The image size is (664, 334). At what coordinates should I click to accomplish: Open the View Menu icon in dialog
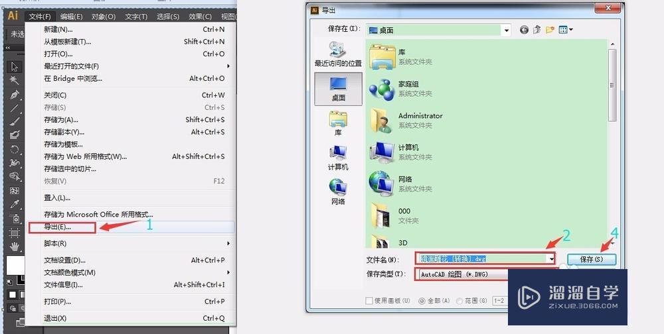tap(565, 30)
